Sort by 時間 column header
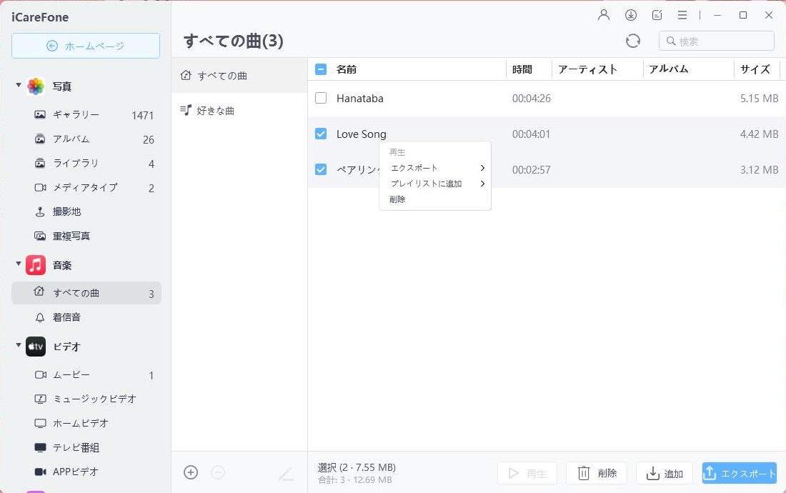The height and width of the screenshot is (493, 786). (x=522, y=69)
